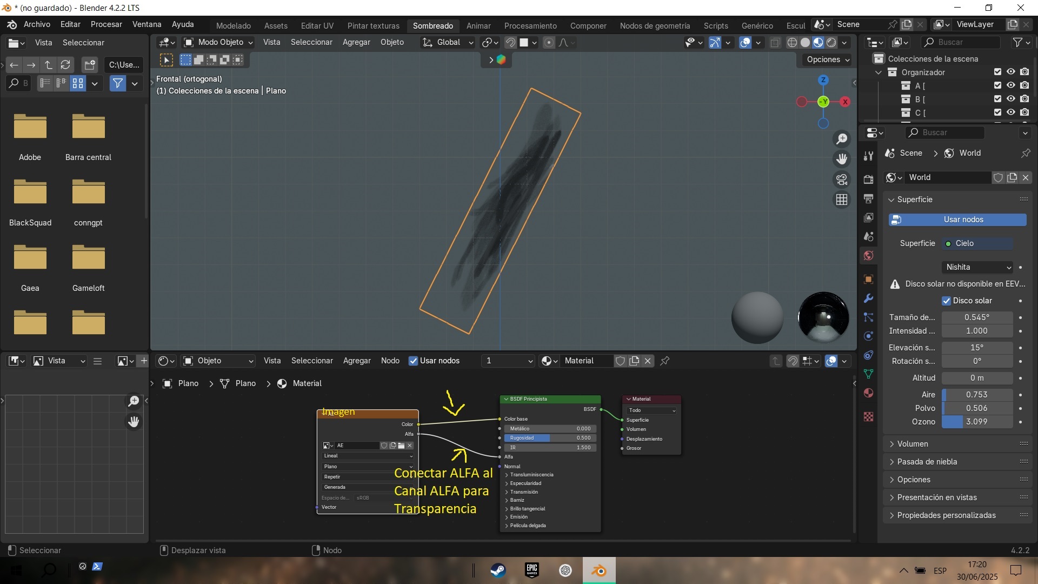This screenshot has height=584, width=1038.
Task: Toggle the checkbox for collection C
Action: coord(997,112)
